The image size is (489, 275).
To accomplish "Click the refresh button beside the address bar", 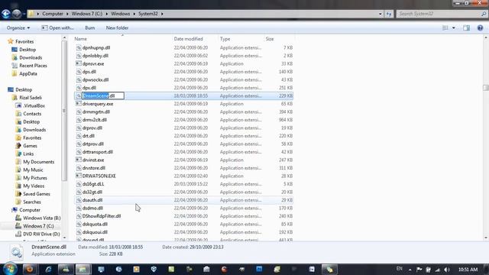I will point(389,14).
